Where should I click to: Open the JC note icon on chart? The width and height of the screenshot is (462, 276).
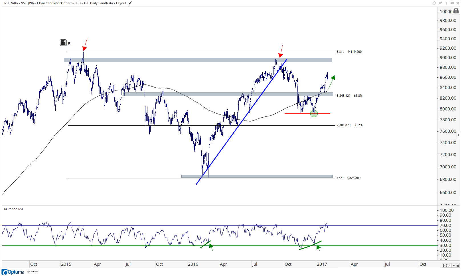tap(63, 43)
